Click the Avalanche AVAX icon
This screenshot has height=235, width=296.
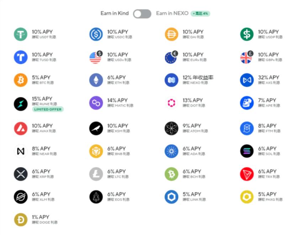pos(21,128)
